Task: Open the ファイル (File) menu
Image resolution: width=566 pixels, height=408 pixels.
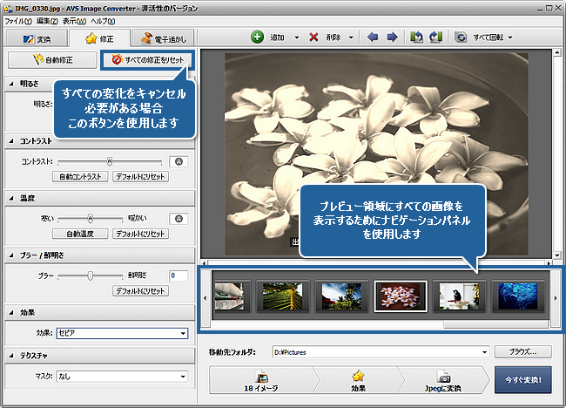Action: click(17, 20)
